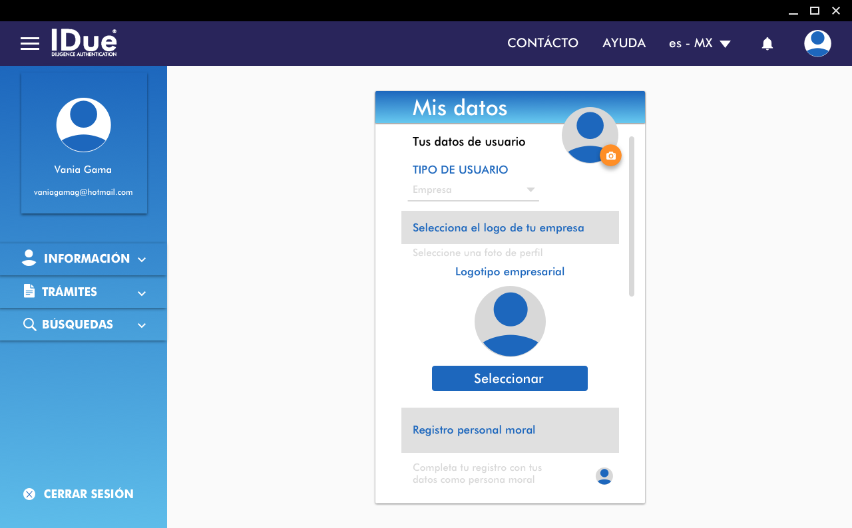The width and height of the screenshot is (852, 528).
Task: Open the es - MX language dropdown
Action: pos(700,43)
